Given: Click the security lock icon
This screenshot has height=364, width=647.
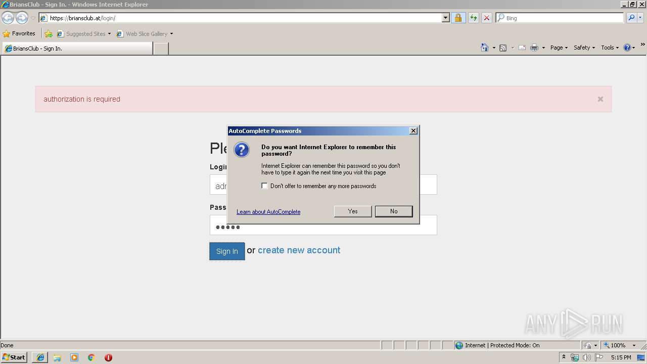Looking at the screenshot, I should (x=458, y=18).
